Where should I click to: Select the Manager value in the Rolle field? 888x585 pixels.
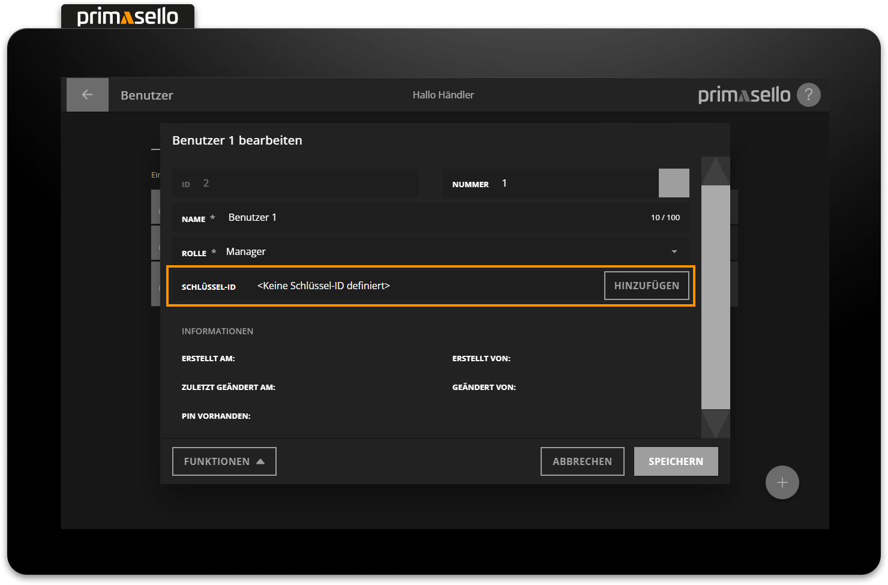point(246,252)
